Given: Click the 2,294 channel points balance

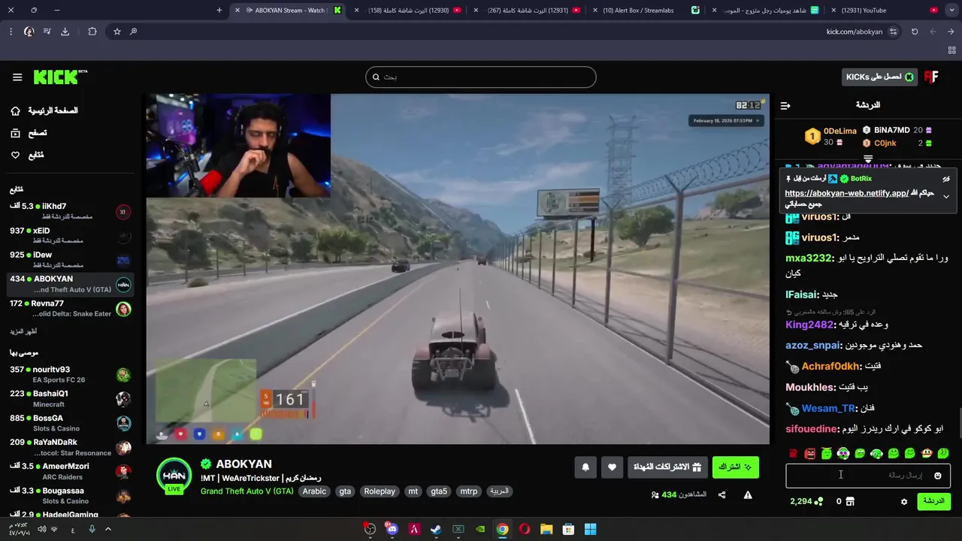Looking at the screenshot, I should tap(806, 502).
